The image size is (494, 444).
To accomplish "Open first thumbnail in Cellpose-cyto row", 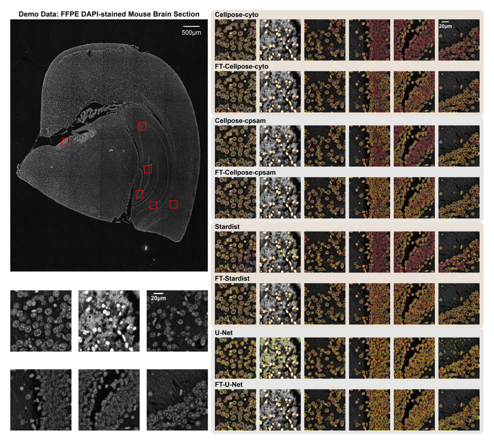I will pos(235,40).
